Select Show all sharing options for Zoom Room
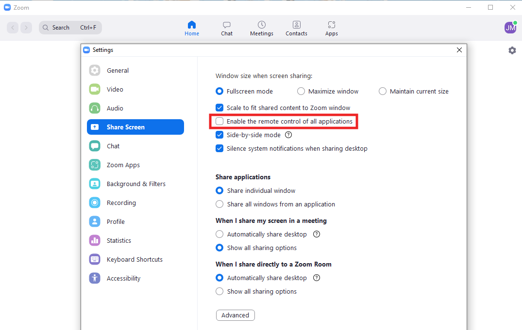This screenshot has height=330, width=522. [219, 291]
